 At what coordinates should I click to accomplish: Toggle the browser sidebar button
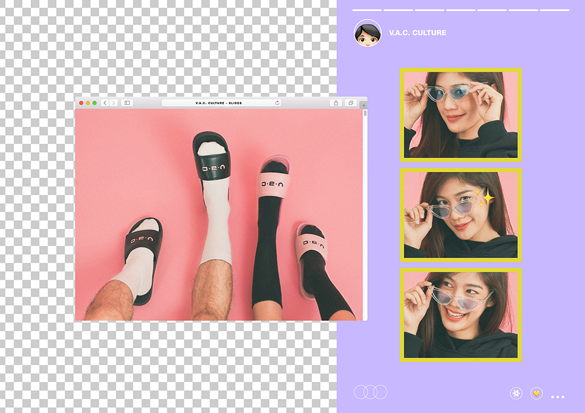pyautogui.click(x=127, y=103)
